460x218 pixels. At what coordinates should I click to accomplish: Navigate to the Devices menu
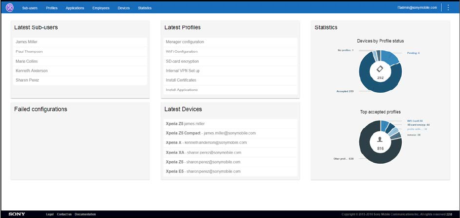click(x=124, y=8)
